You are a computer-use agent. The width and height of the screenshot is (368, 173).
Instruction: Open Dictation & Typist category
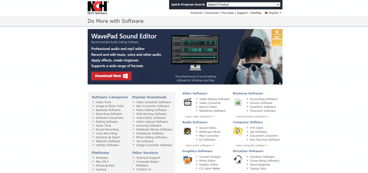pos(107,137)
